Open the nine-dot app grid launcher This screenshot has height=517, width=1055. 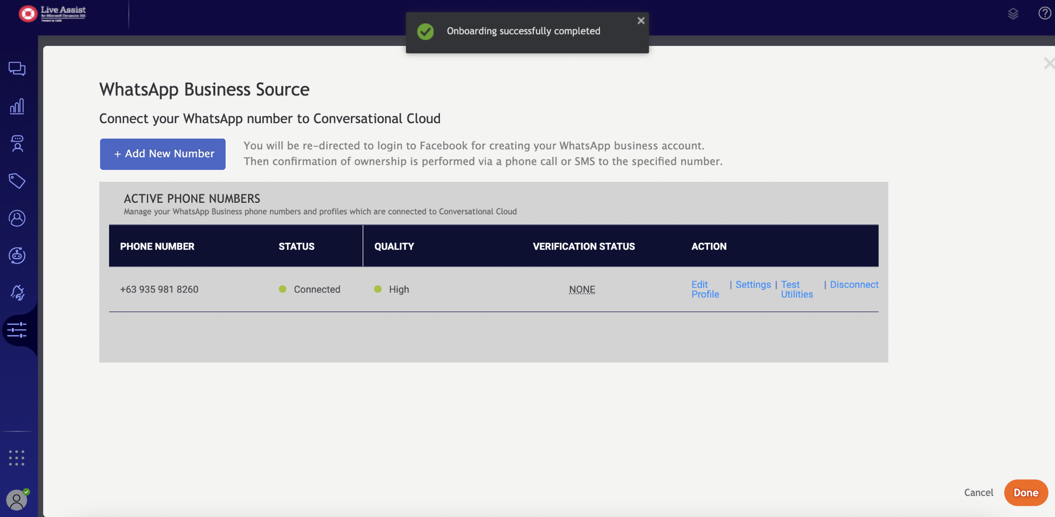tap(17, 458)
